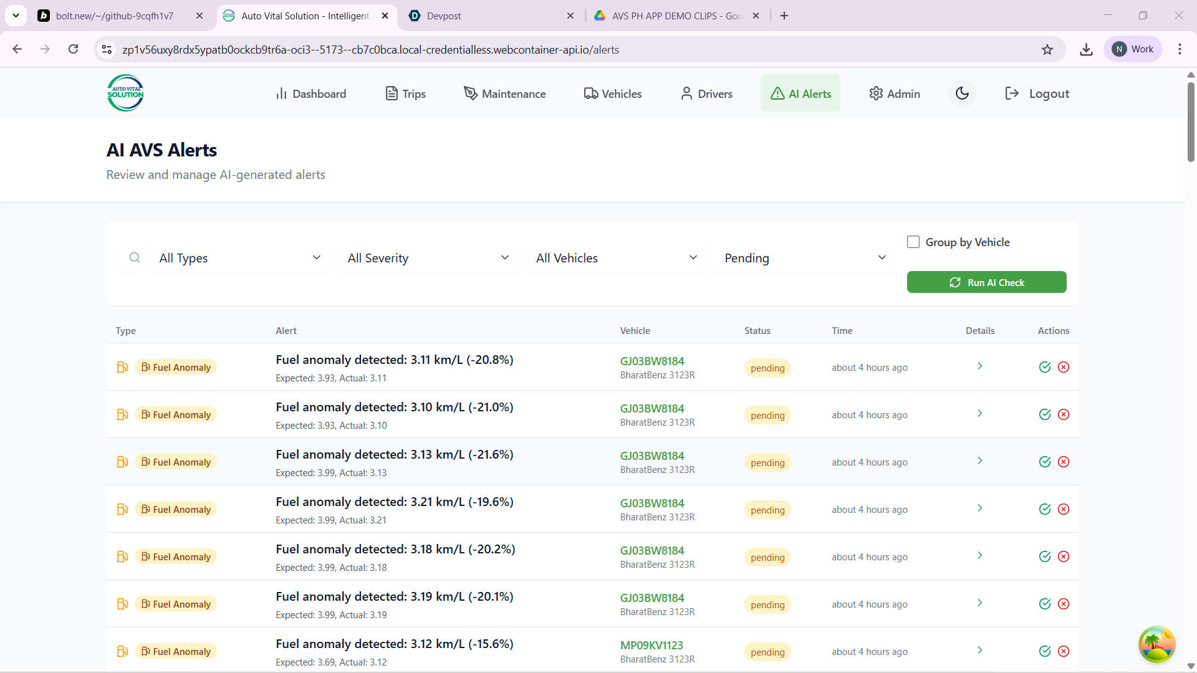Click the Auto Vital Solution logo

[x=125, y=93]
